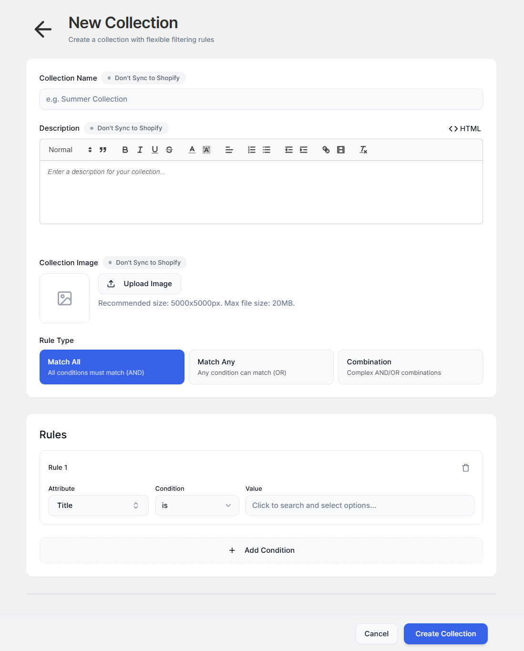524x651 pixels.
Task: Open the Condition dropdown showing is
Action: (x=197, y=505)
